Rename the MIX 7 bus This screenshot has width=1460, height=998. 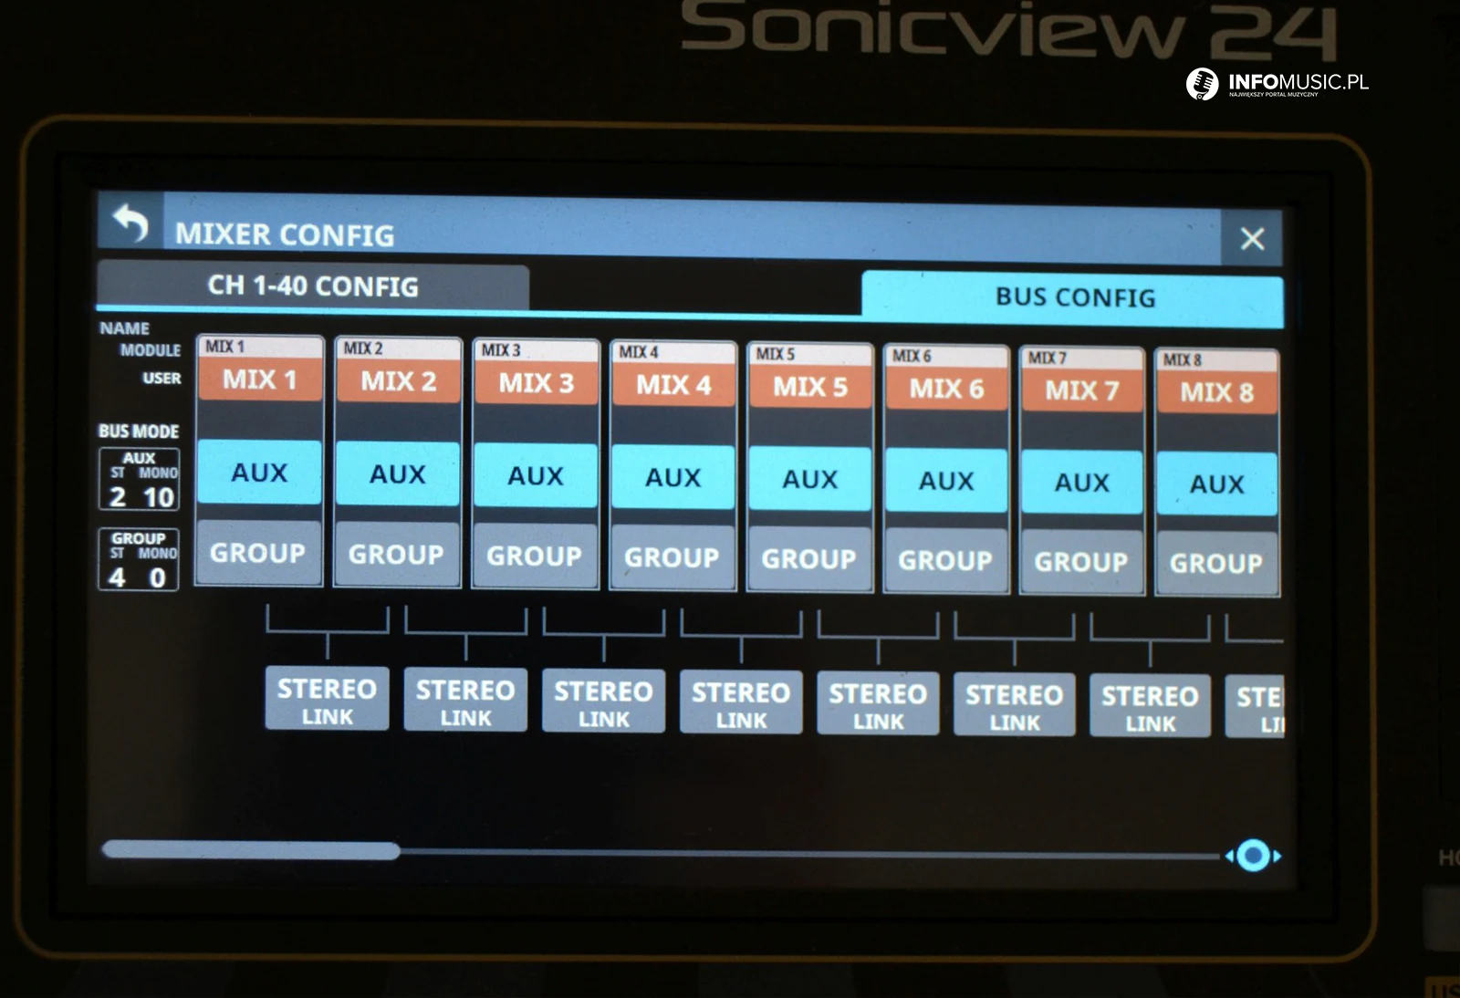(1081, 390)
